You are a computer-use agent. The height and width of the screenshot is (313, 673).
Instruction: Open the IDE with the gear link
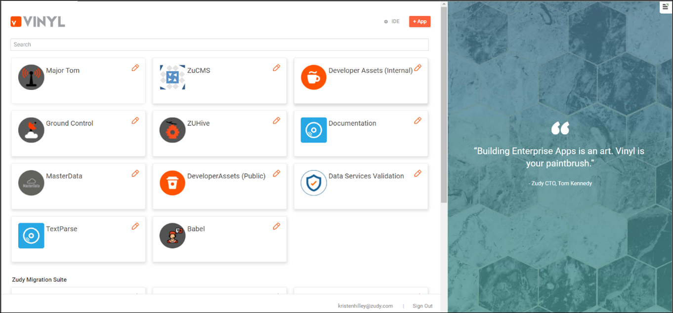tap(392, 22)
